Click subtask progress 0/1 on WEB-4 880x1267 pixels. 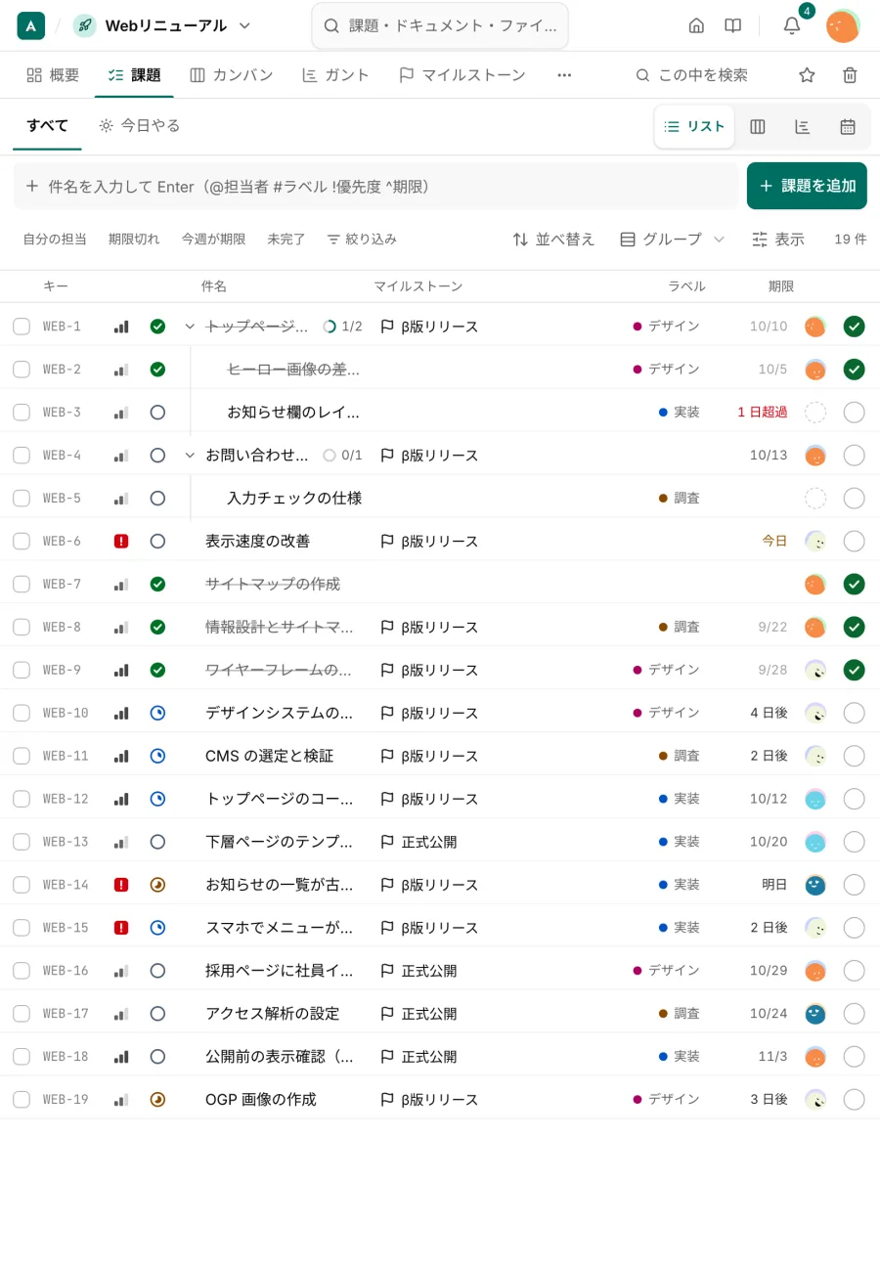[x=342, y=455]
